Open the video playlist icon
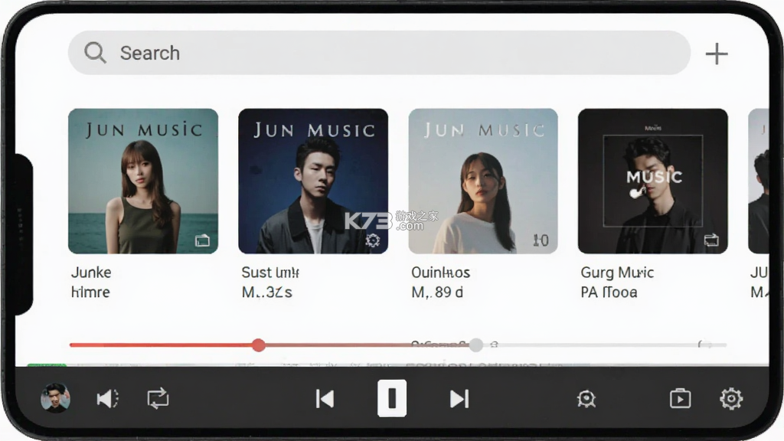The image size is (784, 441). tap(681, 398)
